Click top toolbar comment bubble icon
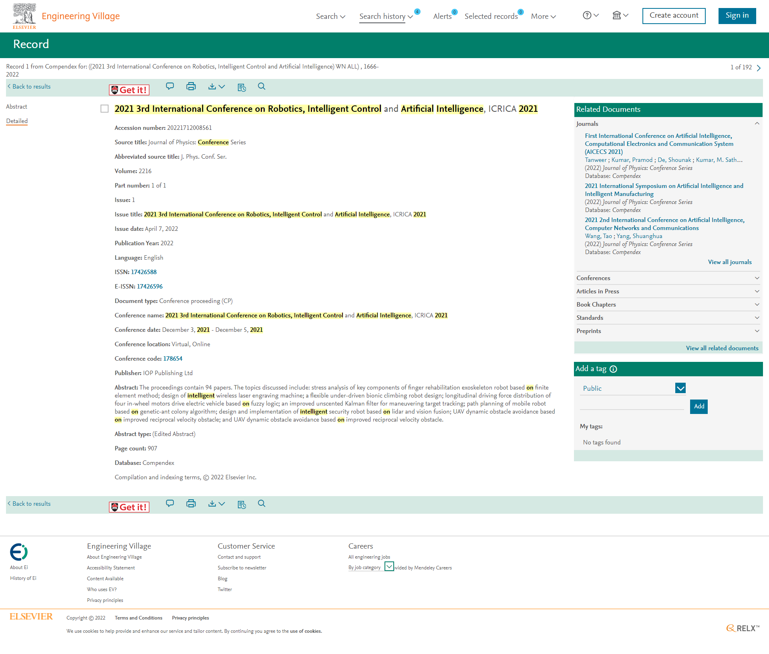 [170, 86]
